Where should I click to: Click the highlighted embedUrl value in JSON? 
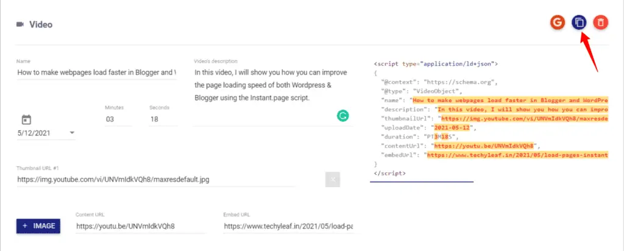tap(517, 155)
